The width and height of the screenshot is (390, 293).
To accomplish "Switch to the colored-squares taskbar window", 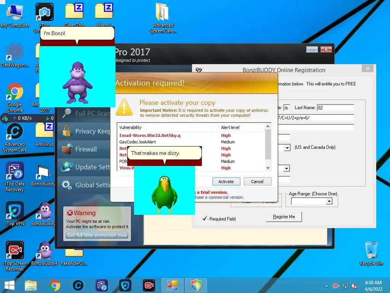I will (x=173, y=285).
